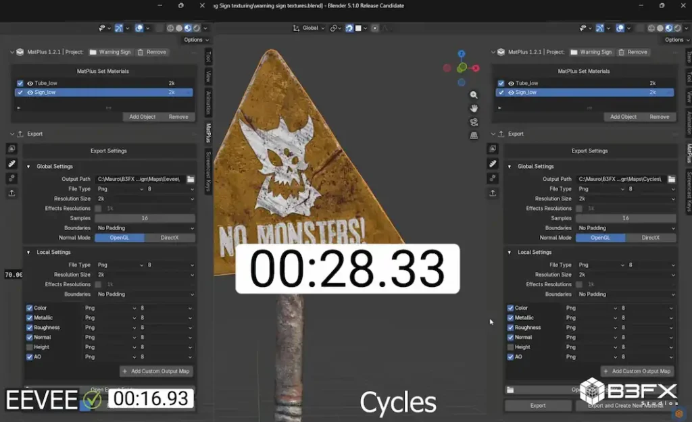Collapse the Local Settings section in the left panel

tap(28, 252)
